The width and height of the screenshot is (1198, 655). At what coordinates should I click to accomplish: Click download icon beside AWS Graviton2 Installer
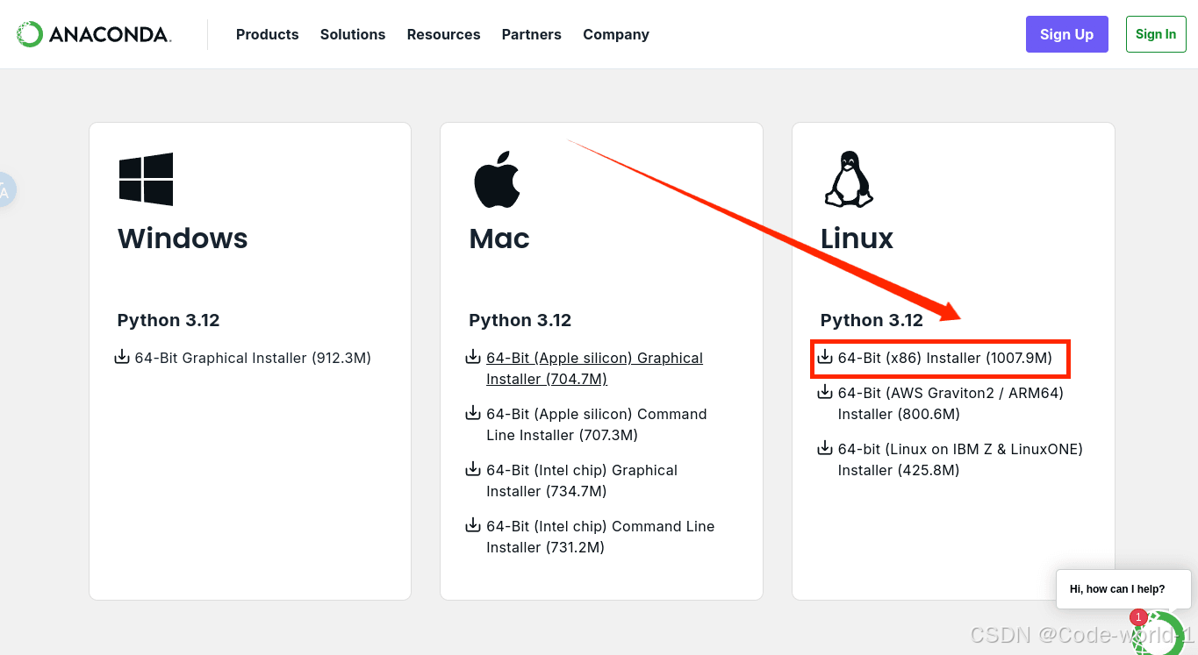pos(825,392)
